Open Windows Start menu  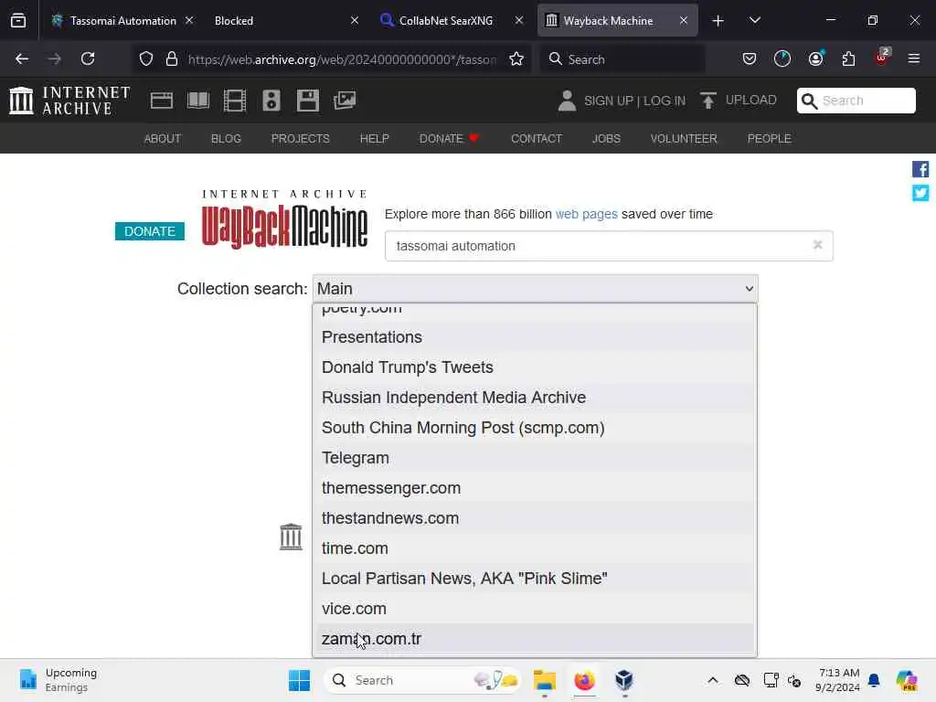pos(299,680)
